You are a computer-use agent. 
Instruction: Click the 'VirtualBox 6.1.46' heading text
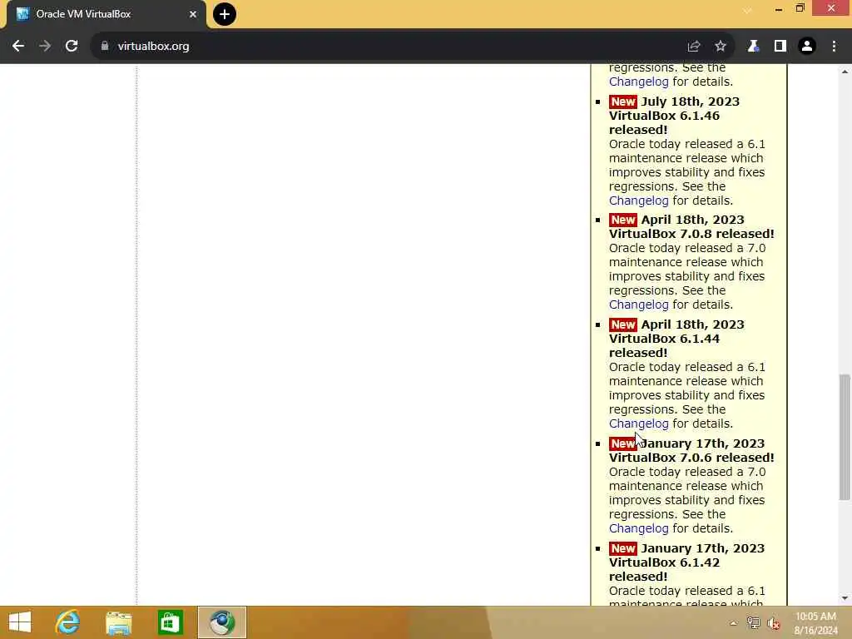pyautogui.click(x=664, y=116)
